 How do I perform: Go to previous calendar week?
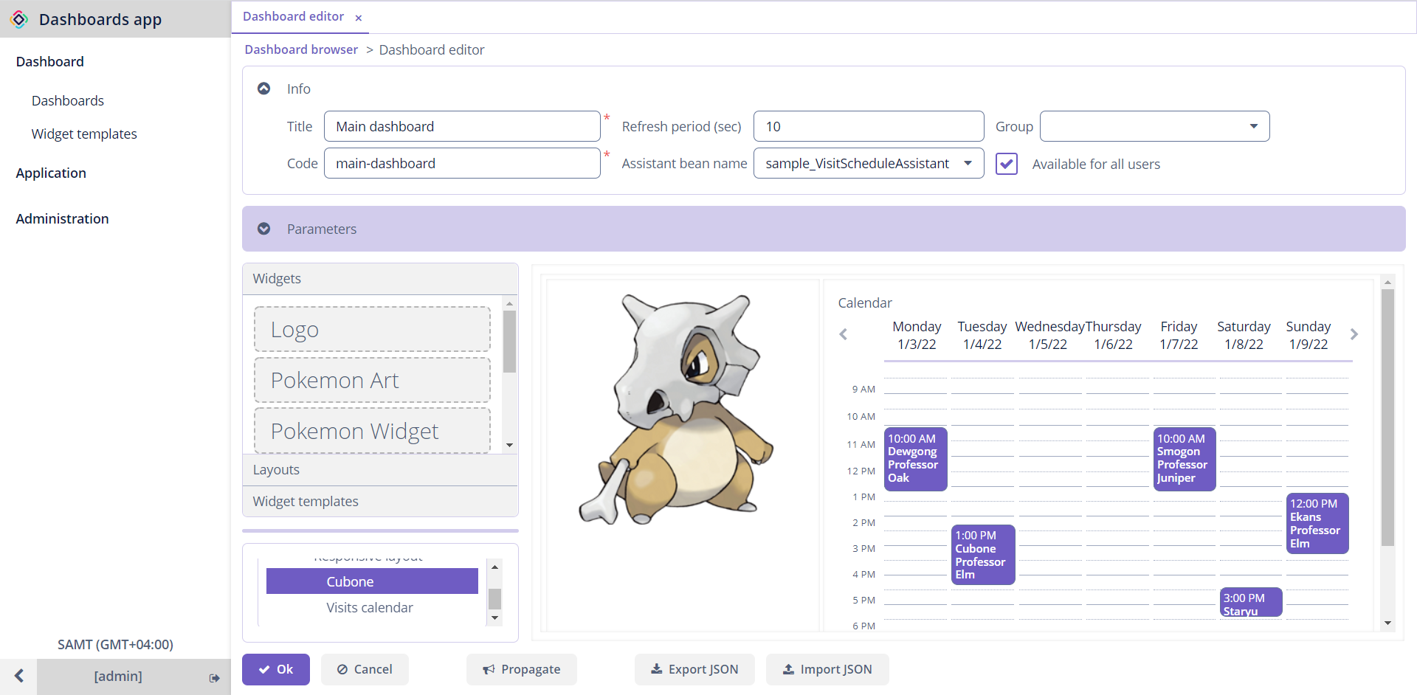pos(843,334)
